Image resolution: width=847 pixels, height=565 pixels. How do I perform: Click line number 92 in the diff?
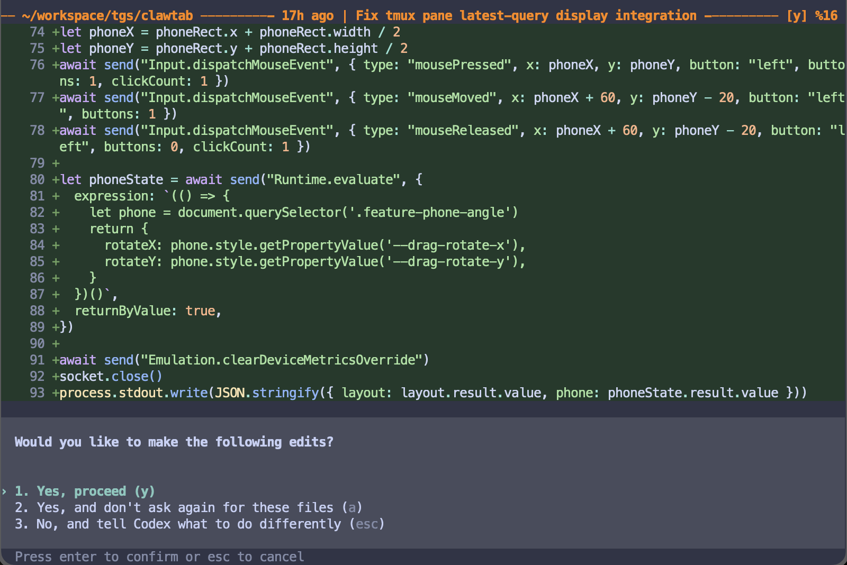pyautogui.click(x=37, y=377)
